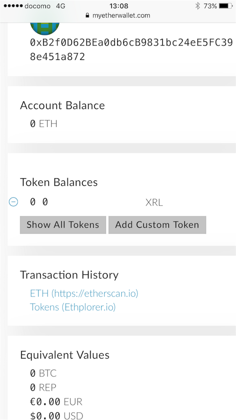
Task: Show All Tokens
Action: point(63,225)
